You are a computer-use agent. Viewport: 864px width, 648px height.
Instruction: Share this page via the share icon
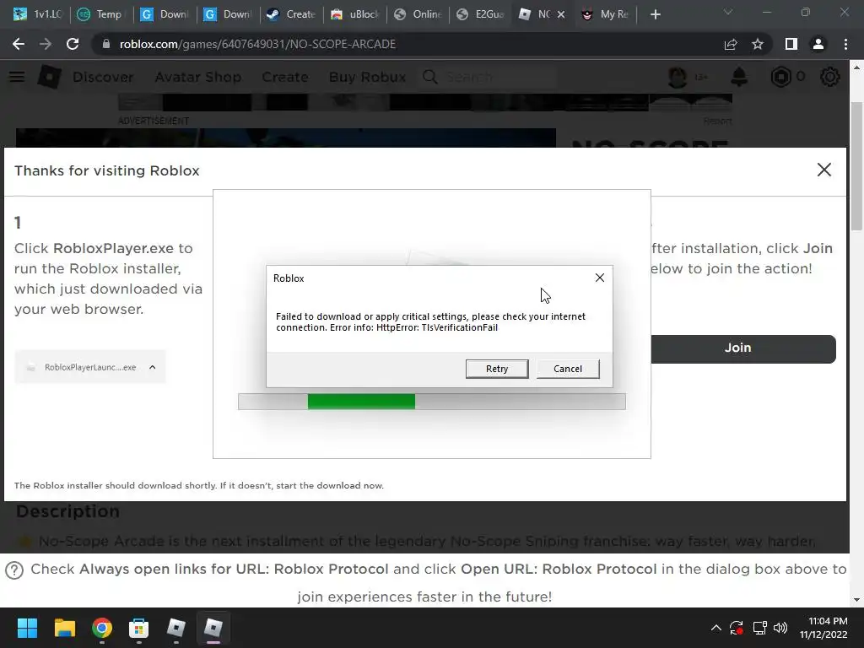click(x=731, y=44)
